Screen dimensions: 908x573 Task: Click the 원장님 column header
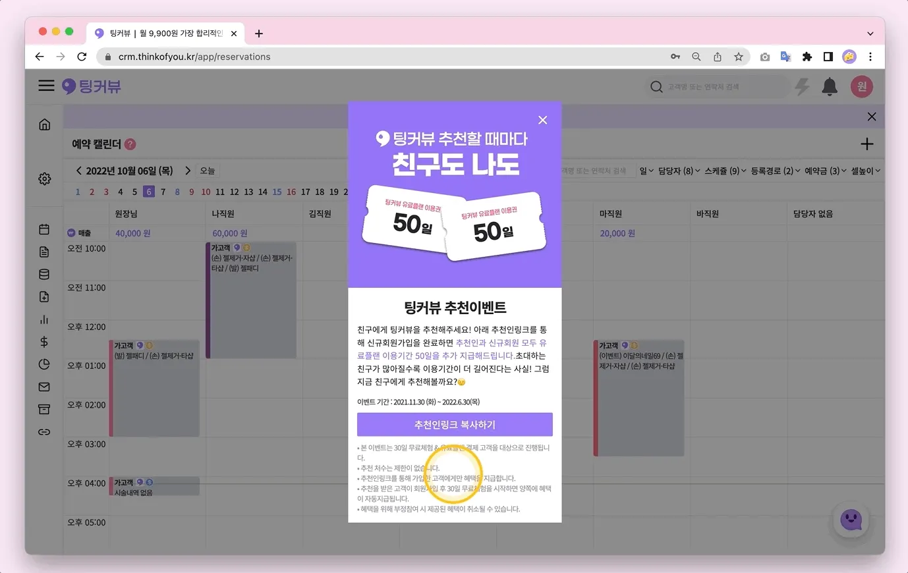coord(126,214)
